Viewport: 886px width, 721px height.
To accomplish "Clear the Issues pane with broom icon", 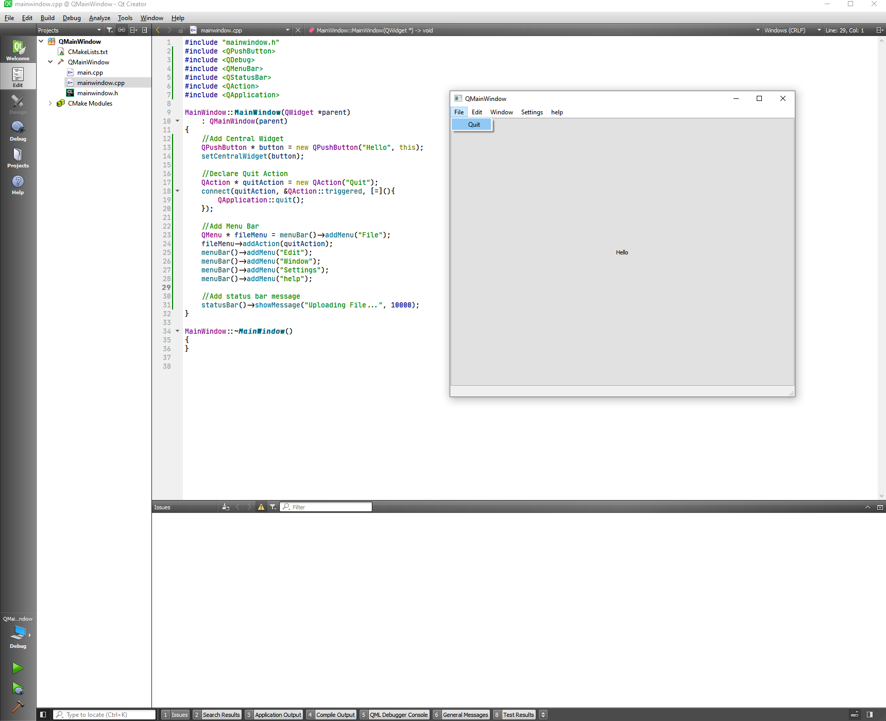I will coord(226,507).
